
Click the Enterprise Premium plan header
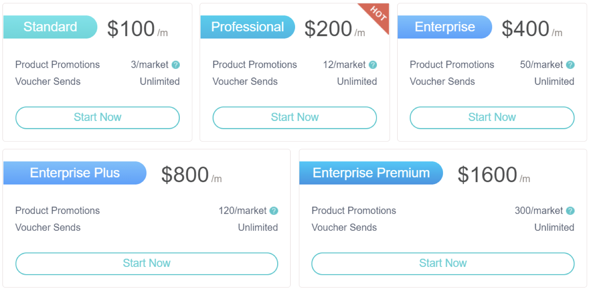(x=371, y=173)
